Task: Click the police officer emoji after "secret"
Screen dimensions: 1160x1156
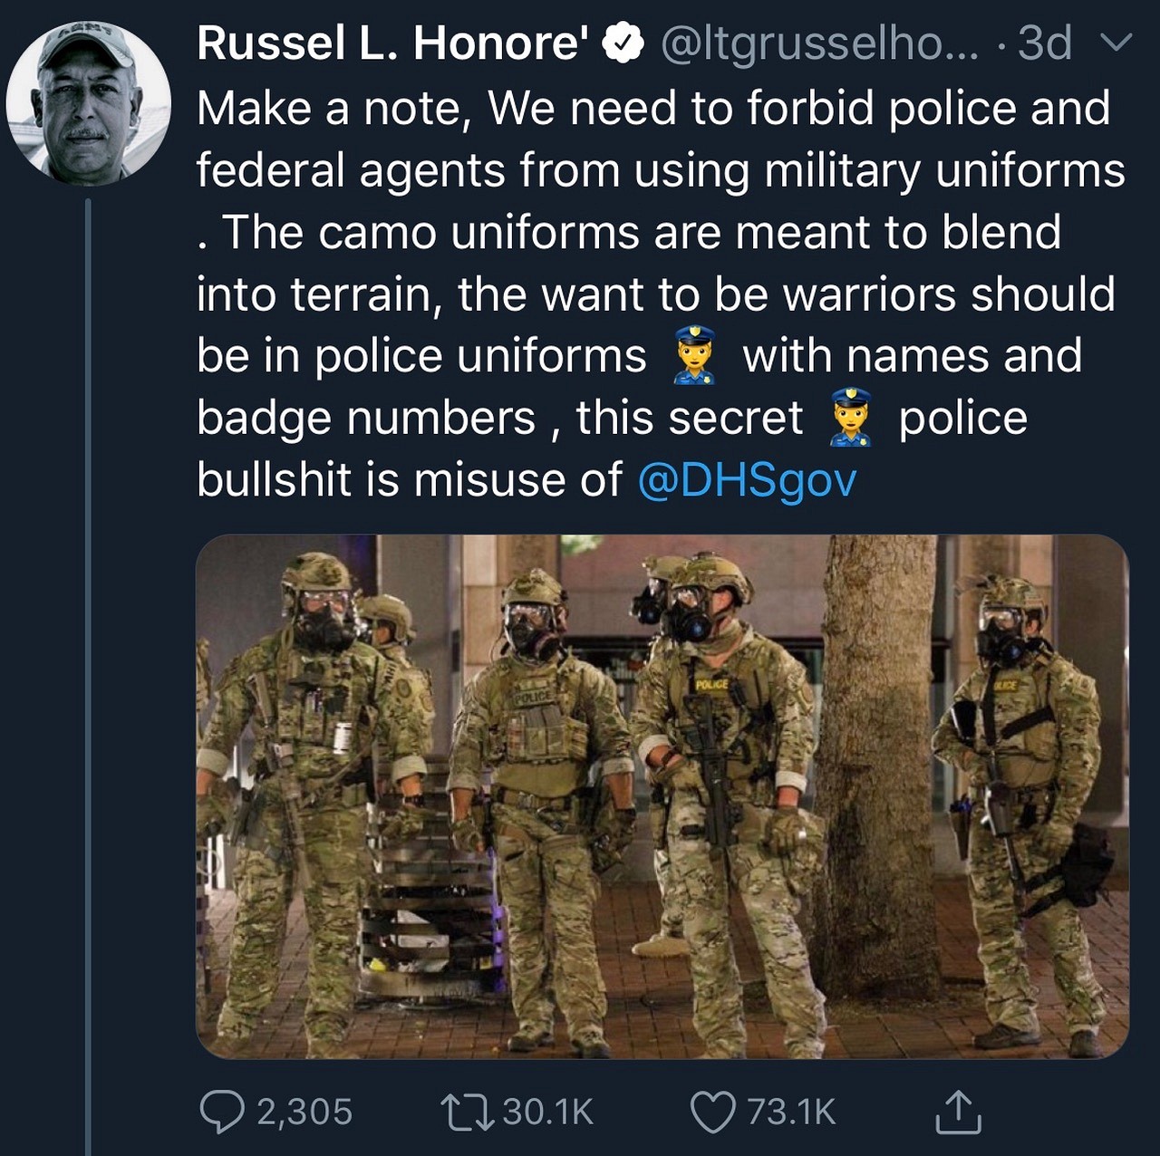Action: [x=851, y=418]
